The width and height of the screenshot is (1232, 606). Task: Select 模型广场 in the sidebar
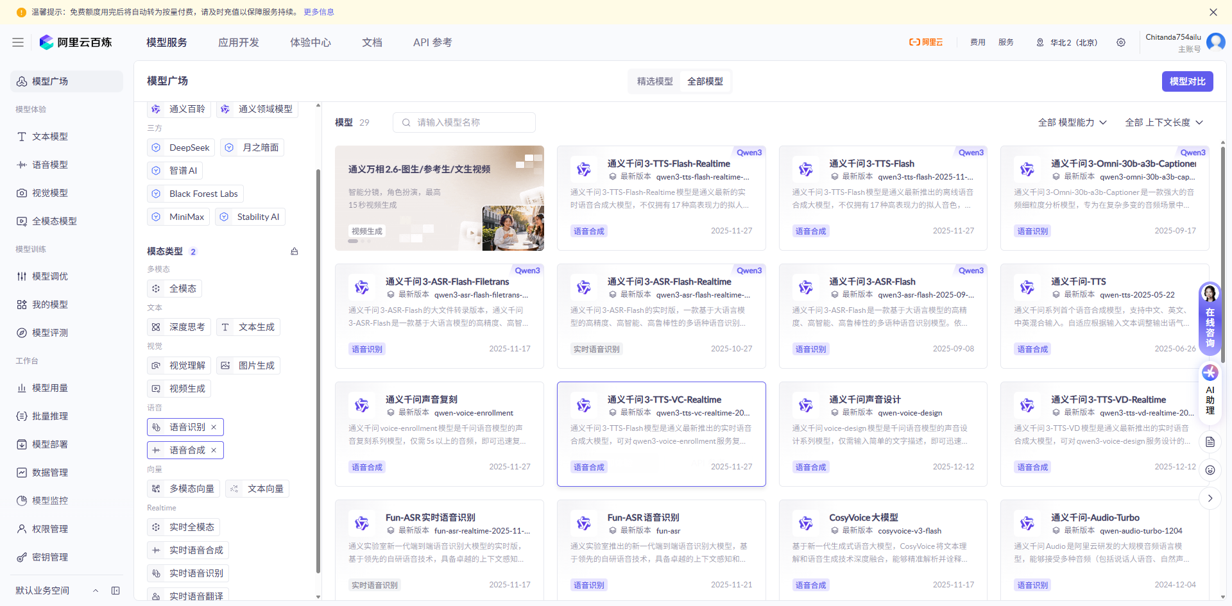pyautogui.click(x=67, y=81)
